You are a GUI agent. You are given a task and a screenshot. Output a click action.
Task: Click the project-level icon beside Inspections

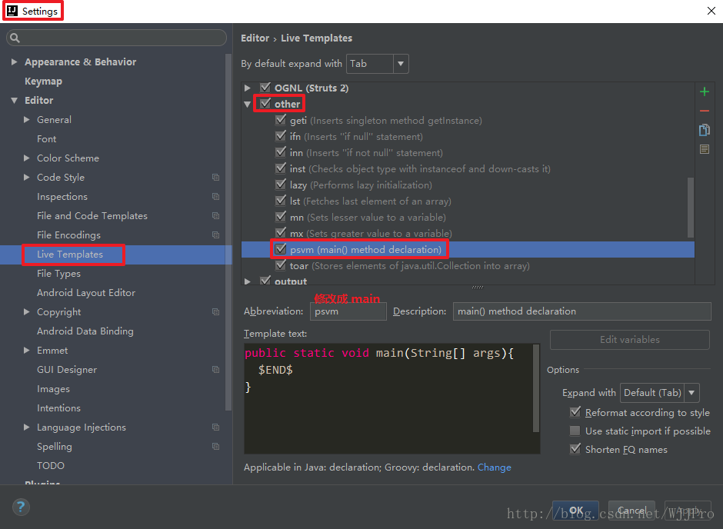pyautogui.click(x=215, y=197)
